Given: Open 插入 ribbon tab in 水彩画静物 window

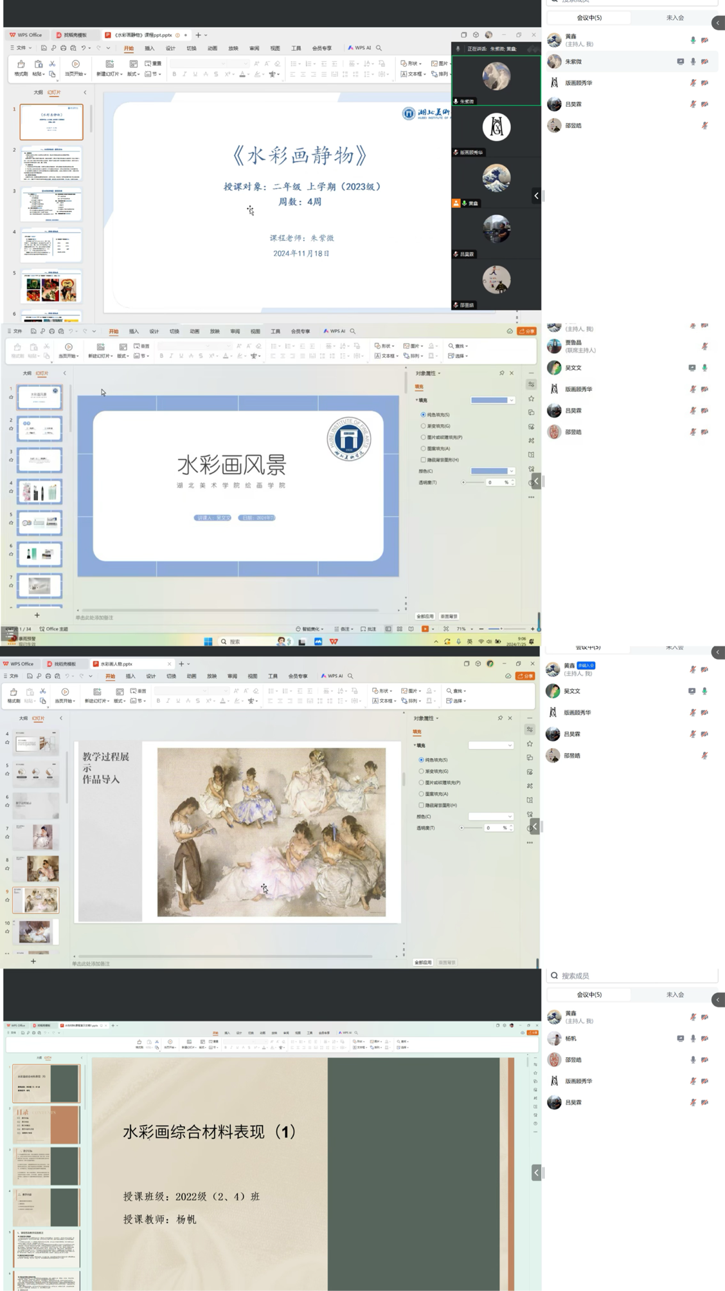Looking at the screenshot, I should 150,48.
